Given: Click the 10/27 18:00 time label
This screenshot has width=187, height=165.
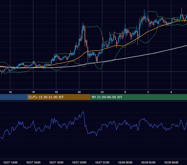Looking at the screenshot, I should point(56,162).
